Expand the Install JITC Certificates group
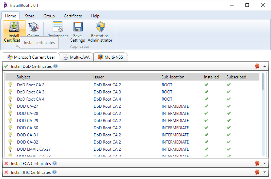Screen dimensions: 271x179 [265, 172]
